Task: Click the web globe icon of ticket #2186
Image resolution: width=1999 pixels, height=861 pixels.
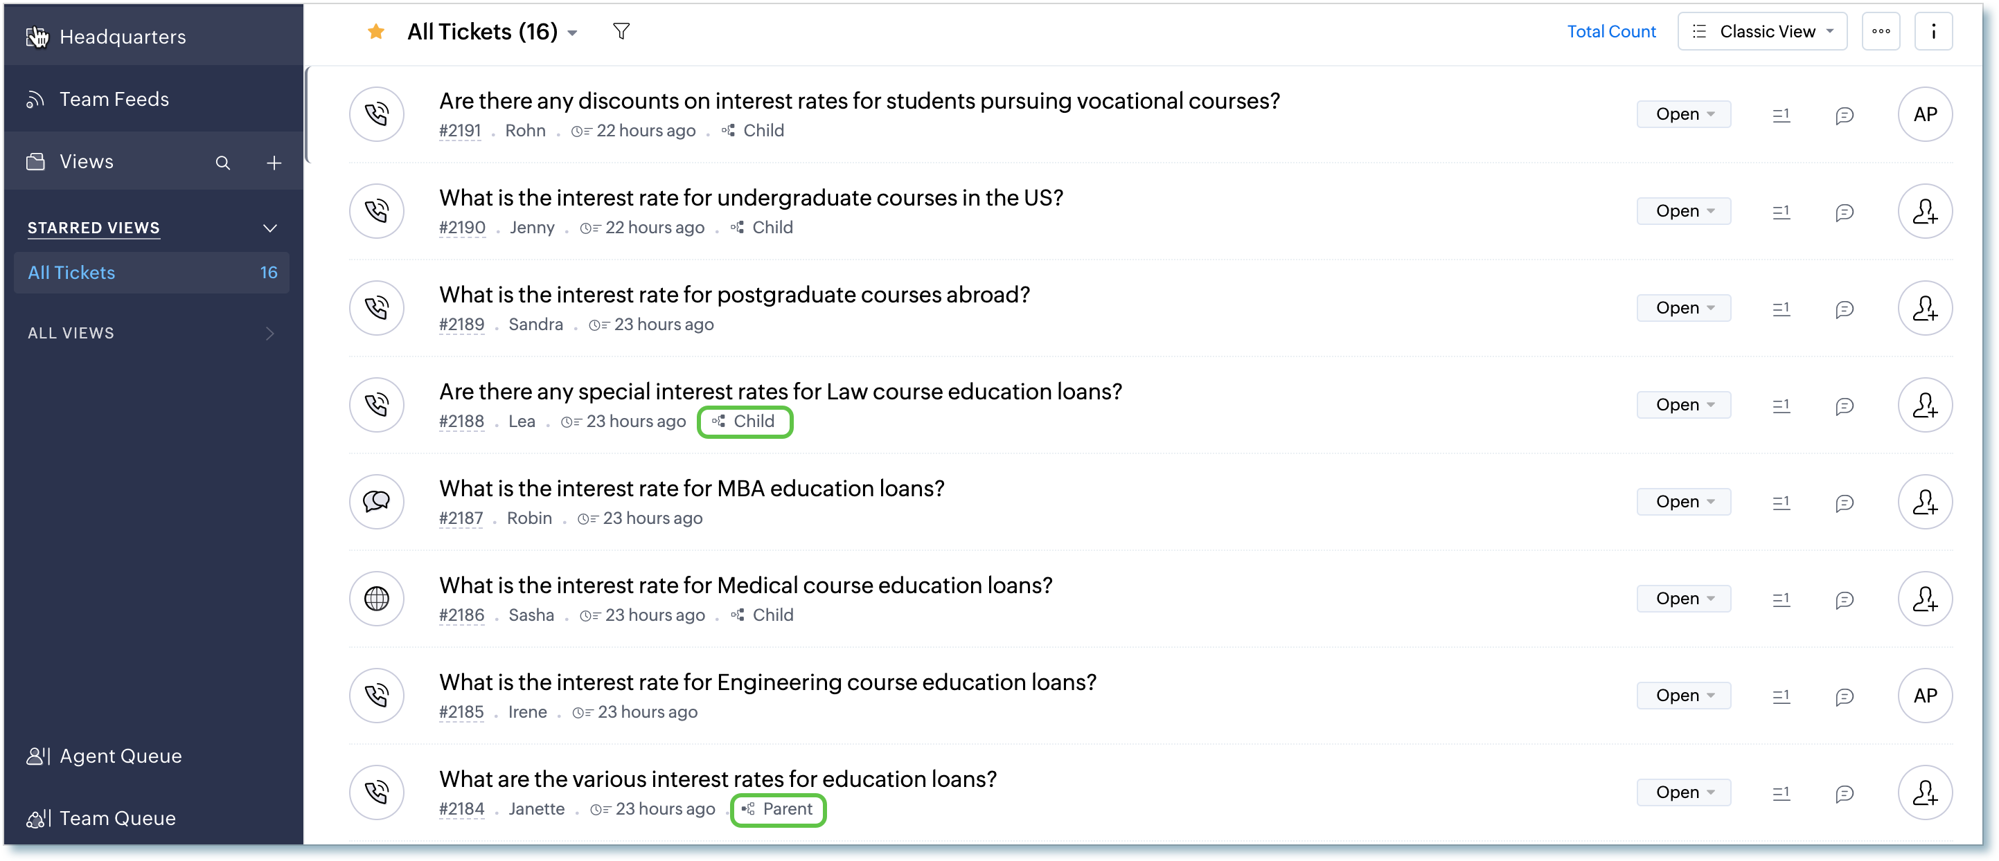Action: [x=376, y=599]
